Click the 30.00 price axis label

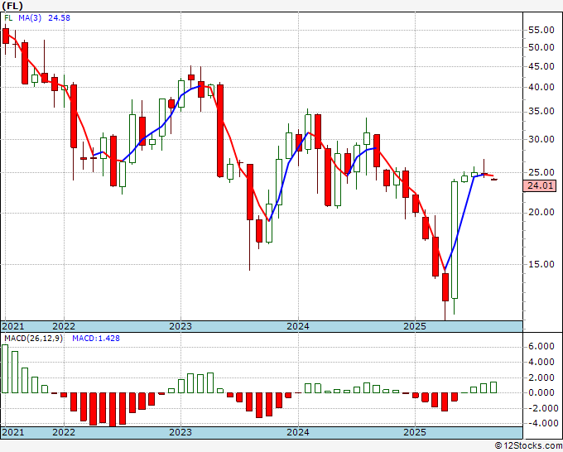click(541, 139)
